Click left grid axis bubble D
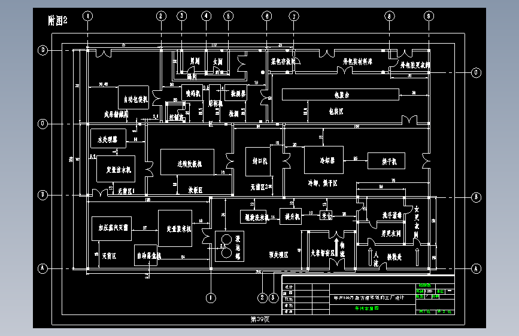This screenshot has width=519, height=336. [43, 50]
